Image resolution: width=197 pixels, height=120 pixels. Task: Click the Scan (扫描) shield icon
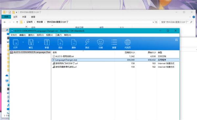[101, 44]
